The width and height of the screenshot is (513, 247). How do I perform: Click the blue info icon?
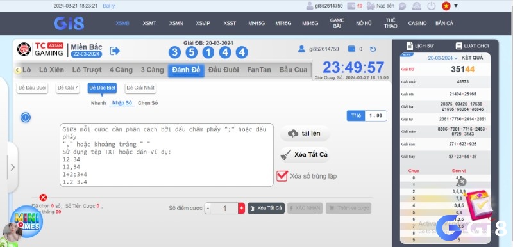coord(26,117)
